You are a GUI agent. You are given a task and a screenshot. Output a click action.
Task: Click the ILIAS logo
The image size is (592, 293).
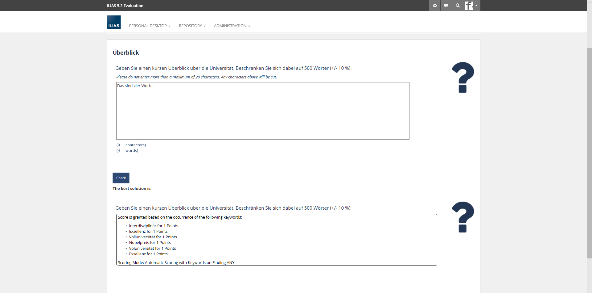point(113,23)
